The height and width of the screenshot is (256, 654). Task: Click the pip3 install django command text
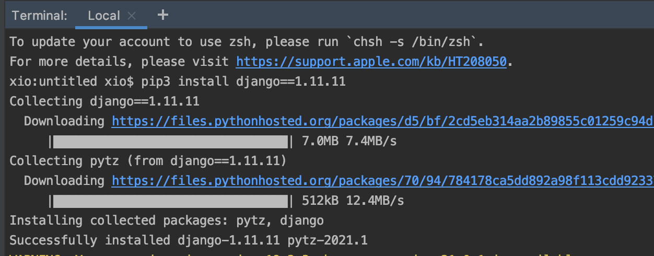click(x=262, y=82)
